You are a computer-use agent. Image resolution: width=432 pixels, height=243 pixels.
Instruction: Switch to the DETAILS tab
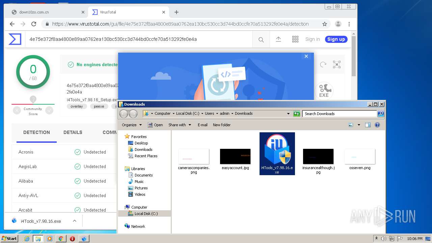pyautogui.click(x=73, y=133)
